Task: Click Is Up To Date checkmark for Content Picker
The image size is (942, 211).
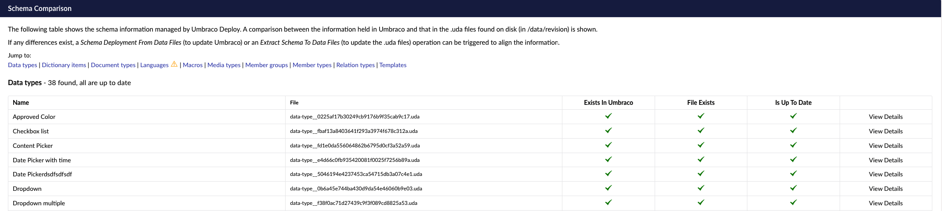Action: click(x=793, y=145)
